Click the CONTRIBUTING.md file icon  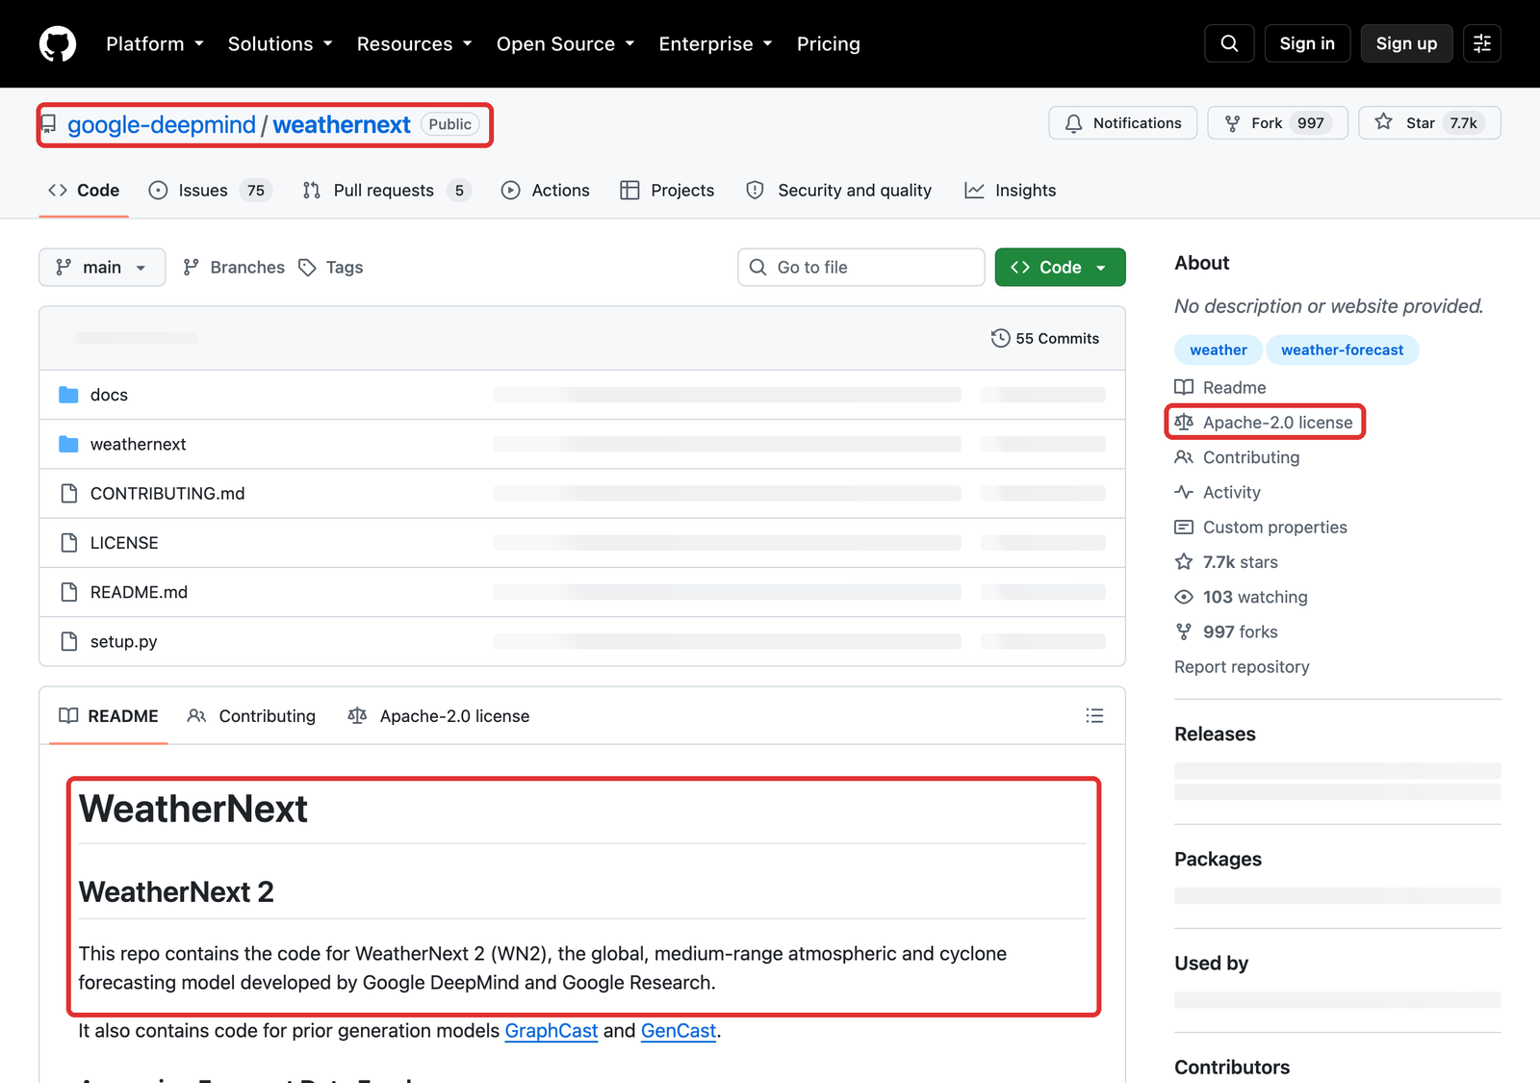click(68, 493)
